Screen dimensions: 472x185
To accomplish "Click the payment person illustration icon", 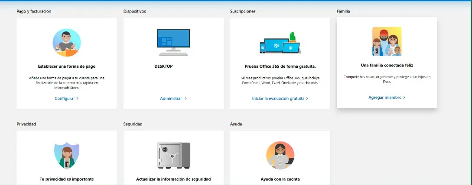I will point(66,43).
